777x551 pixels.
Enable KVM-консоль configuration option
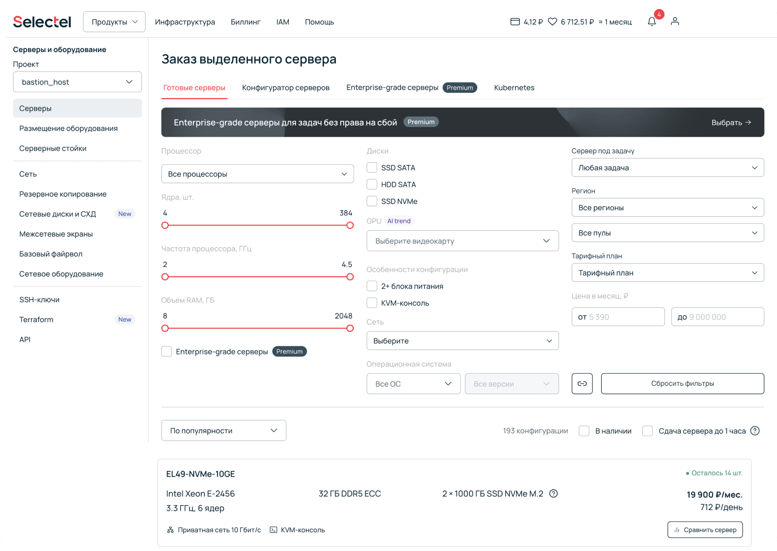click(x=372, y=303)
